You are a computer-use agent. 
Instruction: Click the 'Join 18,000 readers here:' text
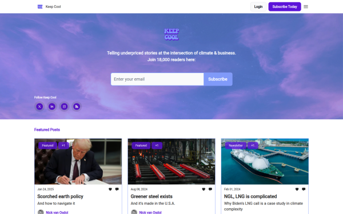pyautogui.click(x=171, y=59)
